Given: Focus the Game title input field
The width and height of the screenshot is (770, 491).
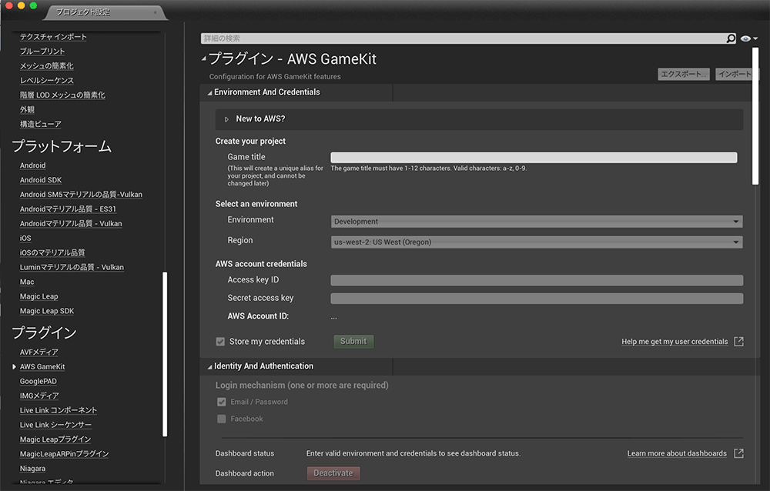Looking at the screenshot, I should [534, 157].
